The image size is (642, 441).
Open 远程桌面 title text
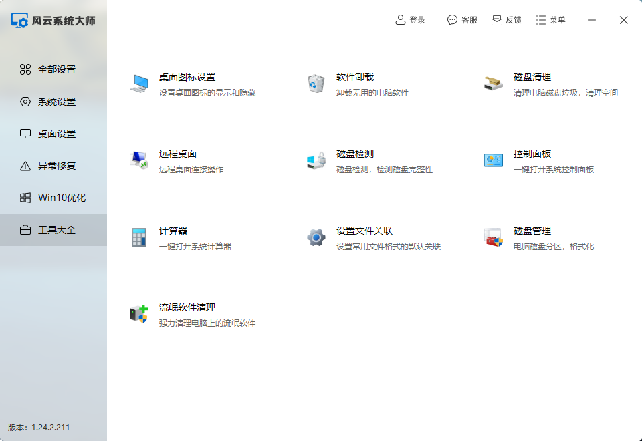tap(178, 154)
